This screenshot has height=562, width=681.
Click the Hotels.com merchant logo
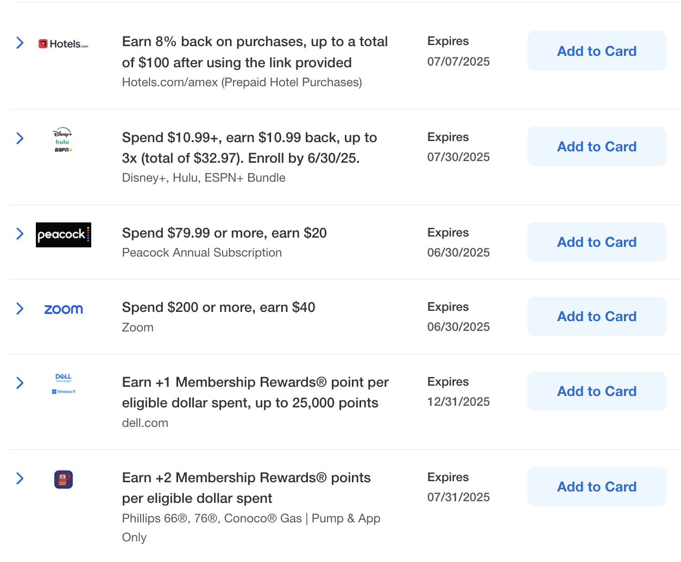(x=62, y=43)
